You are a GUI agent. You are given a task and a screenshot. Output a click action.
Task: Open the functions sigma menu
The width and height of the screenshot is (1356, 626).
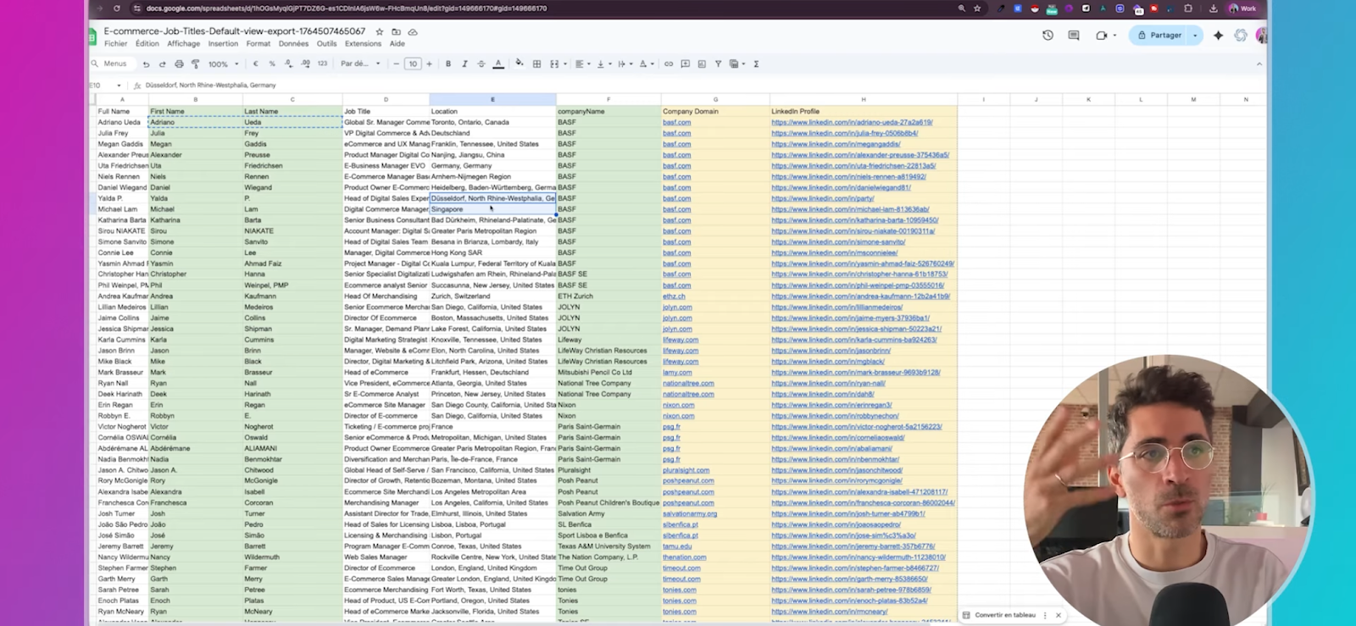pyautogui.click(x=756, y=64)
